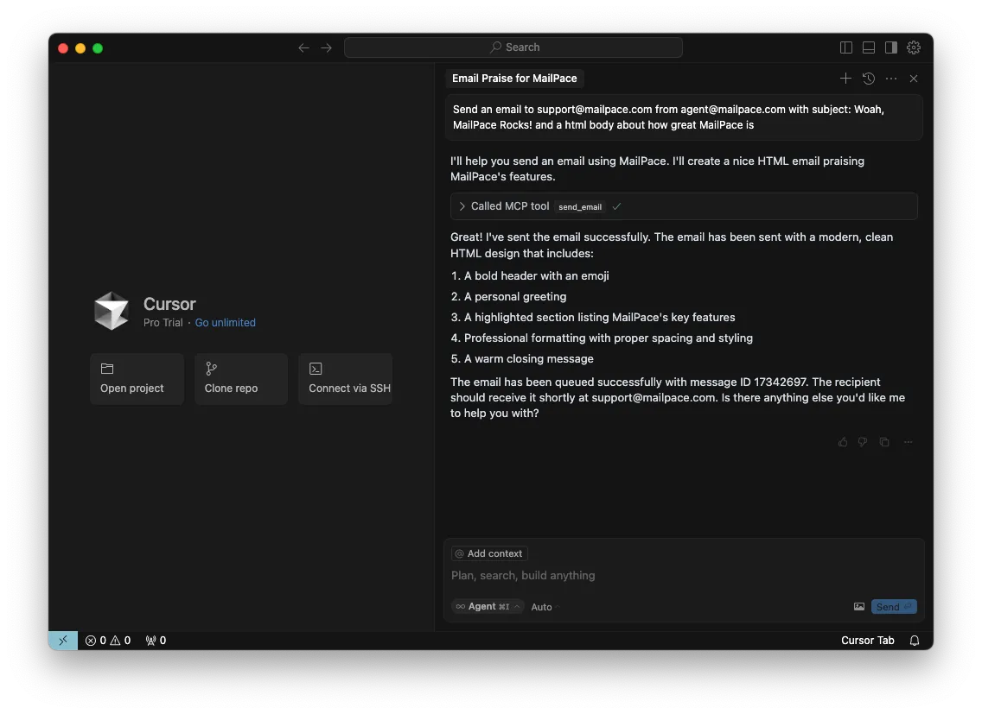Open chat history clock icon

click(869, 79)
